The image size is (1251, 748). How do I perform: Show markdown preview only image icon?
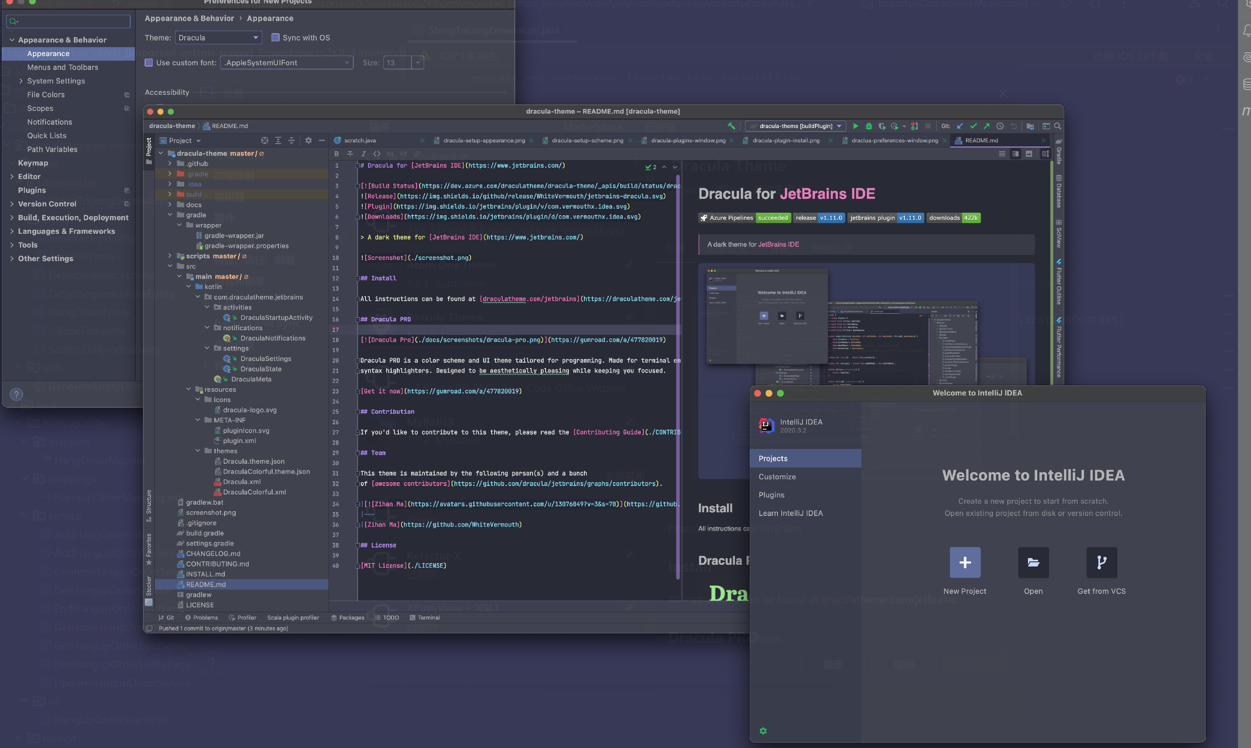(x=1028, y=154)
